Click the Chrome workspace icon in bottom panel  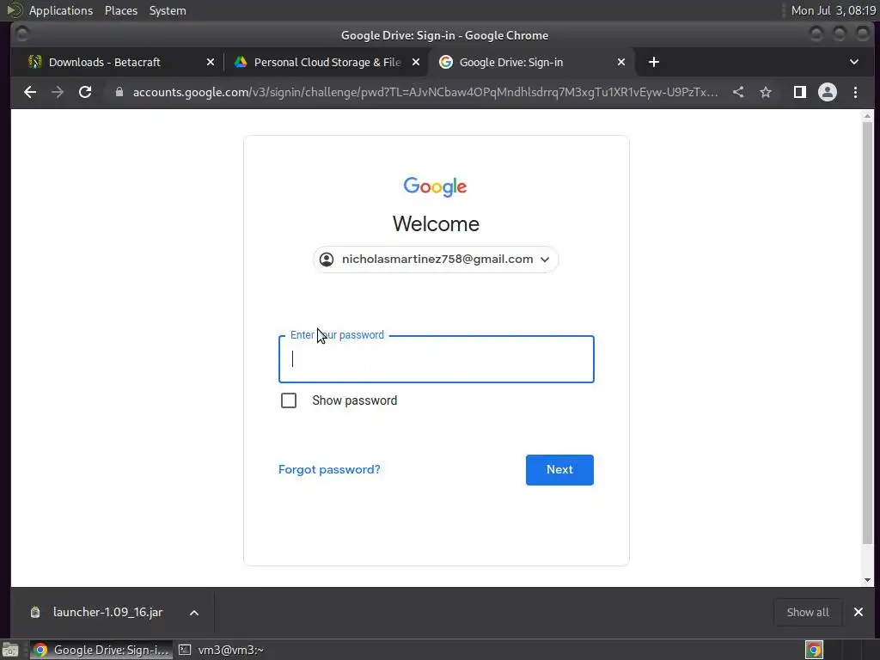814,650
